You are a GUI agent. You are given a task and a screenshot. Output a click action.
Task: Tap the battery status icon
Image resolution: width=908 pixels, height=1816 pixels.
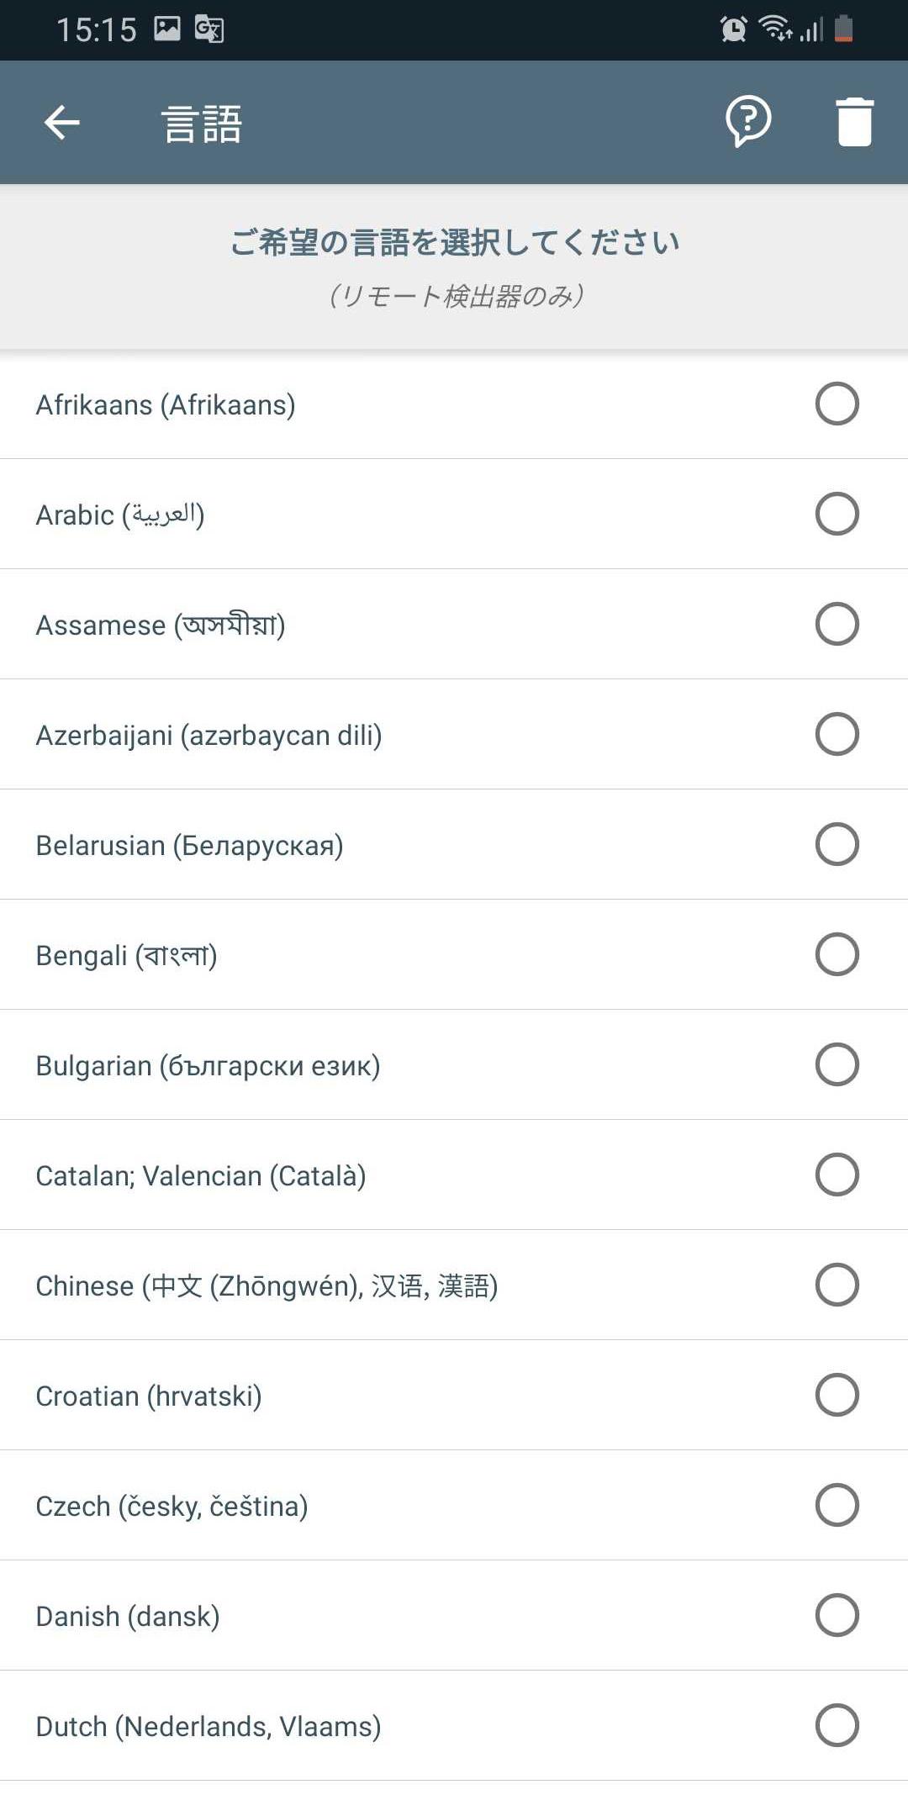point(843,28)
